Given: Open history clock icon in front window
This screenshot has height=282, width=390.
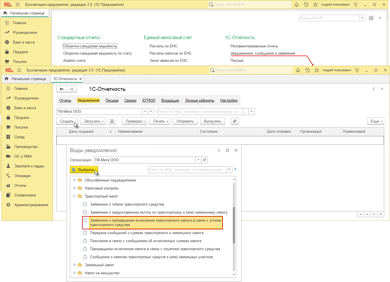Looking at the screenshot, I should [307, 70].
